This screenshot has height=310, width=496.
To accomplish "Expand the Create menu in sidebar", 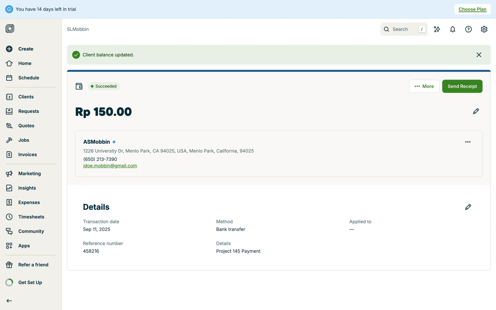I will click(x=26, y=49).
